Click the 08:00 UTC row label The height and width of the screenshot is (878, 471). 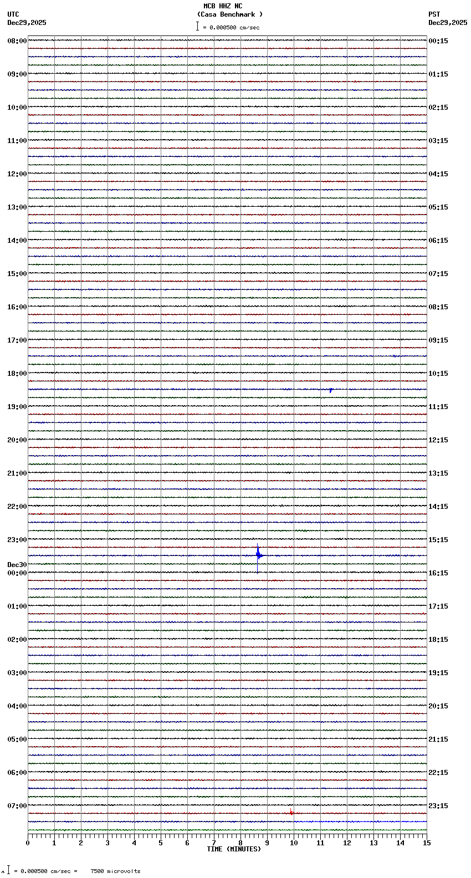(17, 41)
